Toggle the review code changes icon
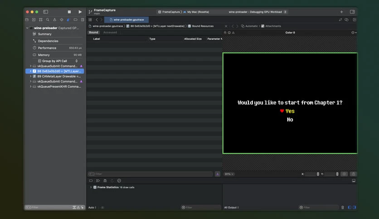Viewport: 379px width, 219px height. click(340, 20)
